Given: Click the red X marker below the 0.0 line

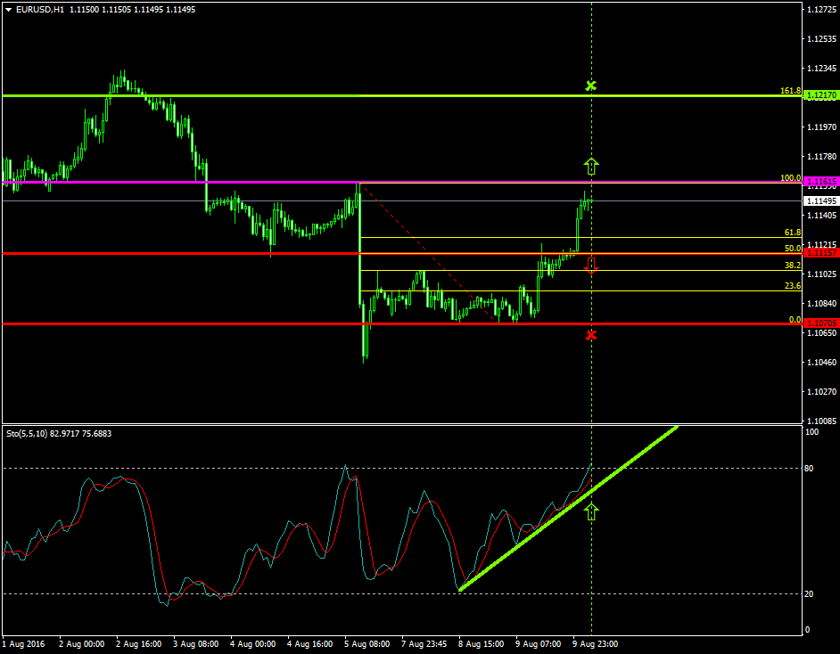Looking at the screenshot, I should (590, 336).
